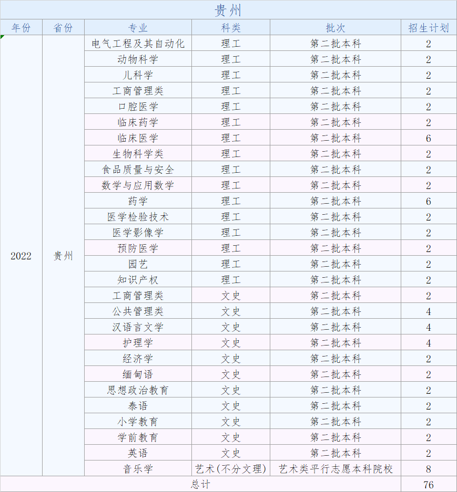
Task: Click the 音乐学 major cell
Action: pyautogui.click(x=138, y=469)
